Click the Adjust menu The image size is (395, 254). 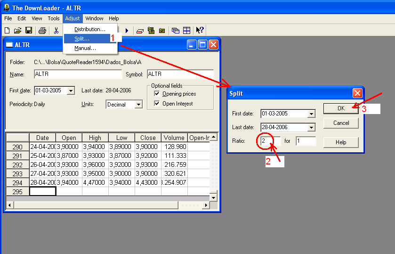73,18
